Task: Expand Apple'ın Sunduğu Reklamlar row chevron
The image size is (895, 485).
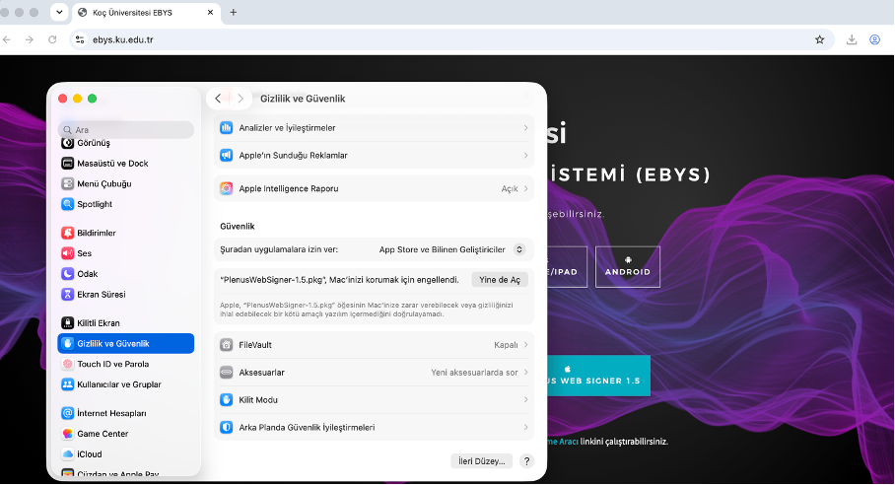Action: point(525,155)
